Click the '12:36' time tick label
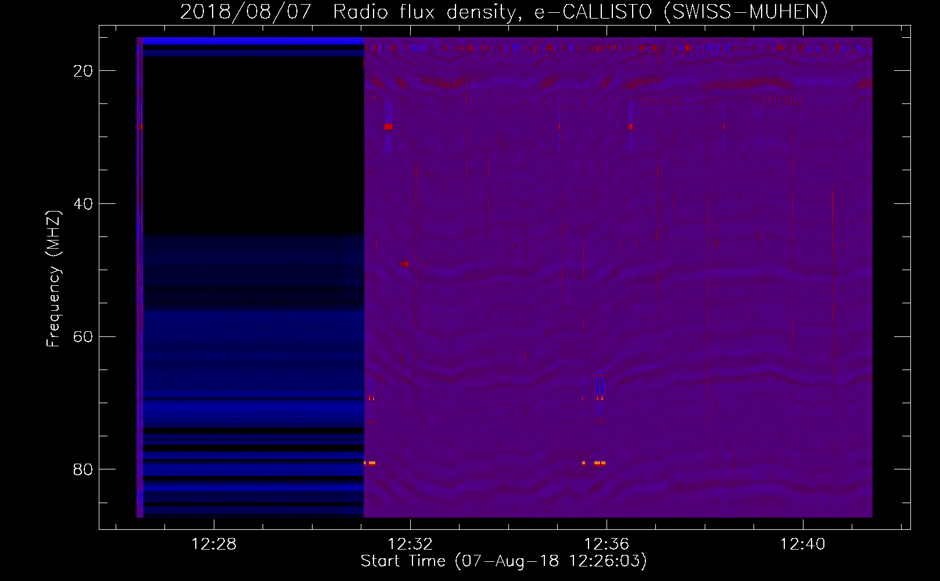Screen dimensions: 940x581 pos(607,544)
